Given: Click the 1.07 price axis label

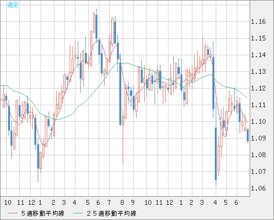Looking at the screenshot, I should (x=258, y=171).
